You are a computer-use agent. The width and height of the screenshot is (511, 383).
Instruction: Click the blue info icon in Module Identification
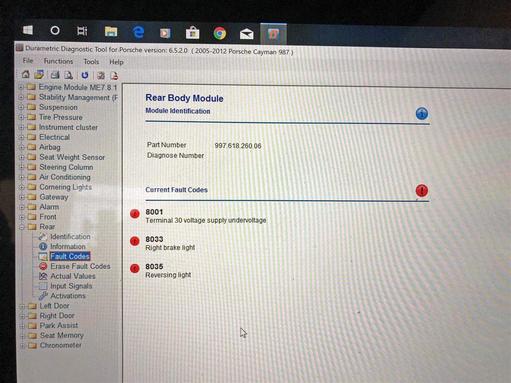pos(422,114)
